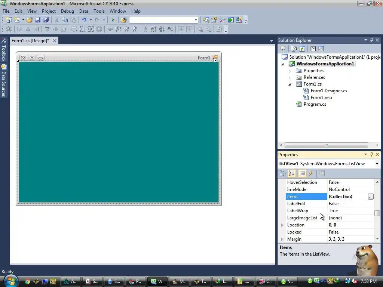Screen dimensions: 383x287
Task: Click the Tab Order icon in layout toolbar
Action: [x=219, y=29]
